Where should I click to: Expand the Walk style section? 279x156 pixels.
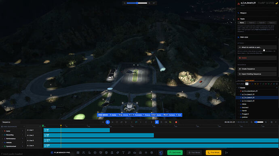(x=257, y=37)
